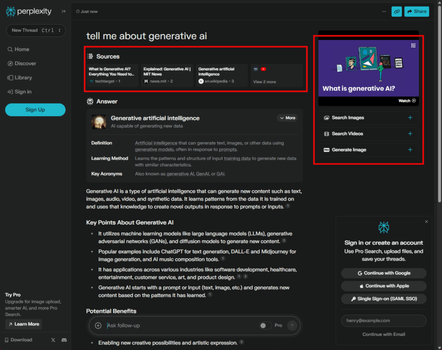Open the Library section
This screenshot has width=442, height=350.
tap(20, 77)
